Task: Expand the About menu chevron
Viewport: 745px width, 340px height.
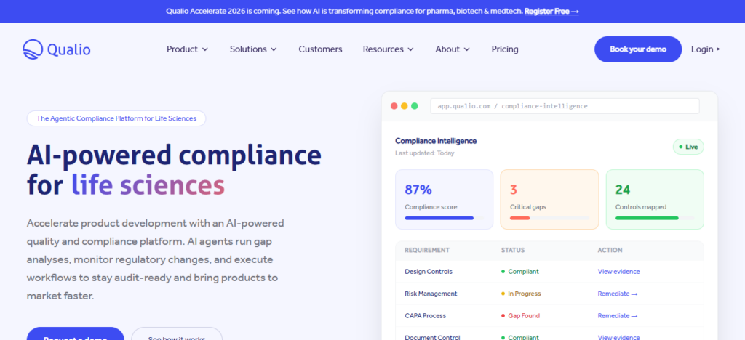Action: coord(466,49)
